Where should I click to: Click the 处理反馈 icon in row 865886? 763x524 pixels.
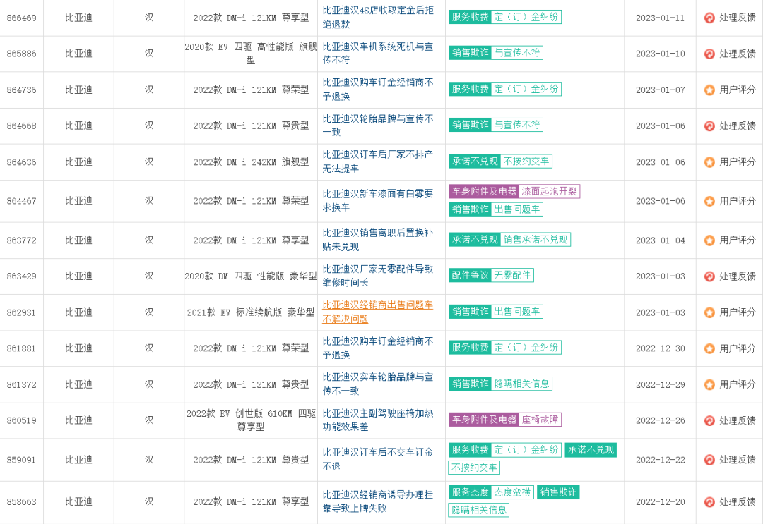pyautogui.click(x=709, y=54)
